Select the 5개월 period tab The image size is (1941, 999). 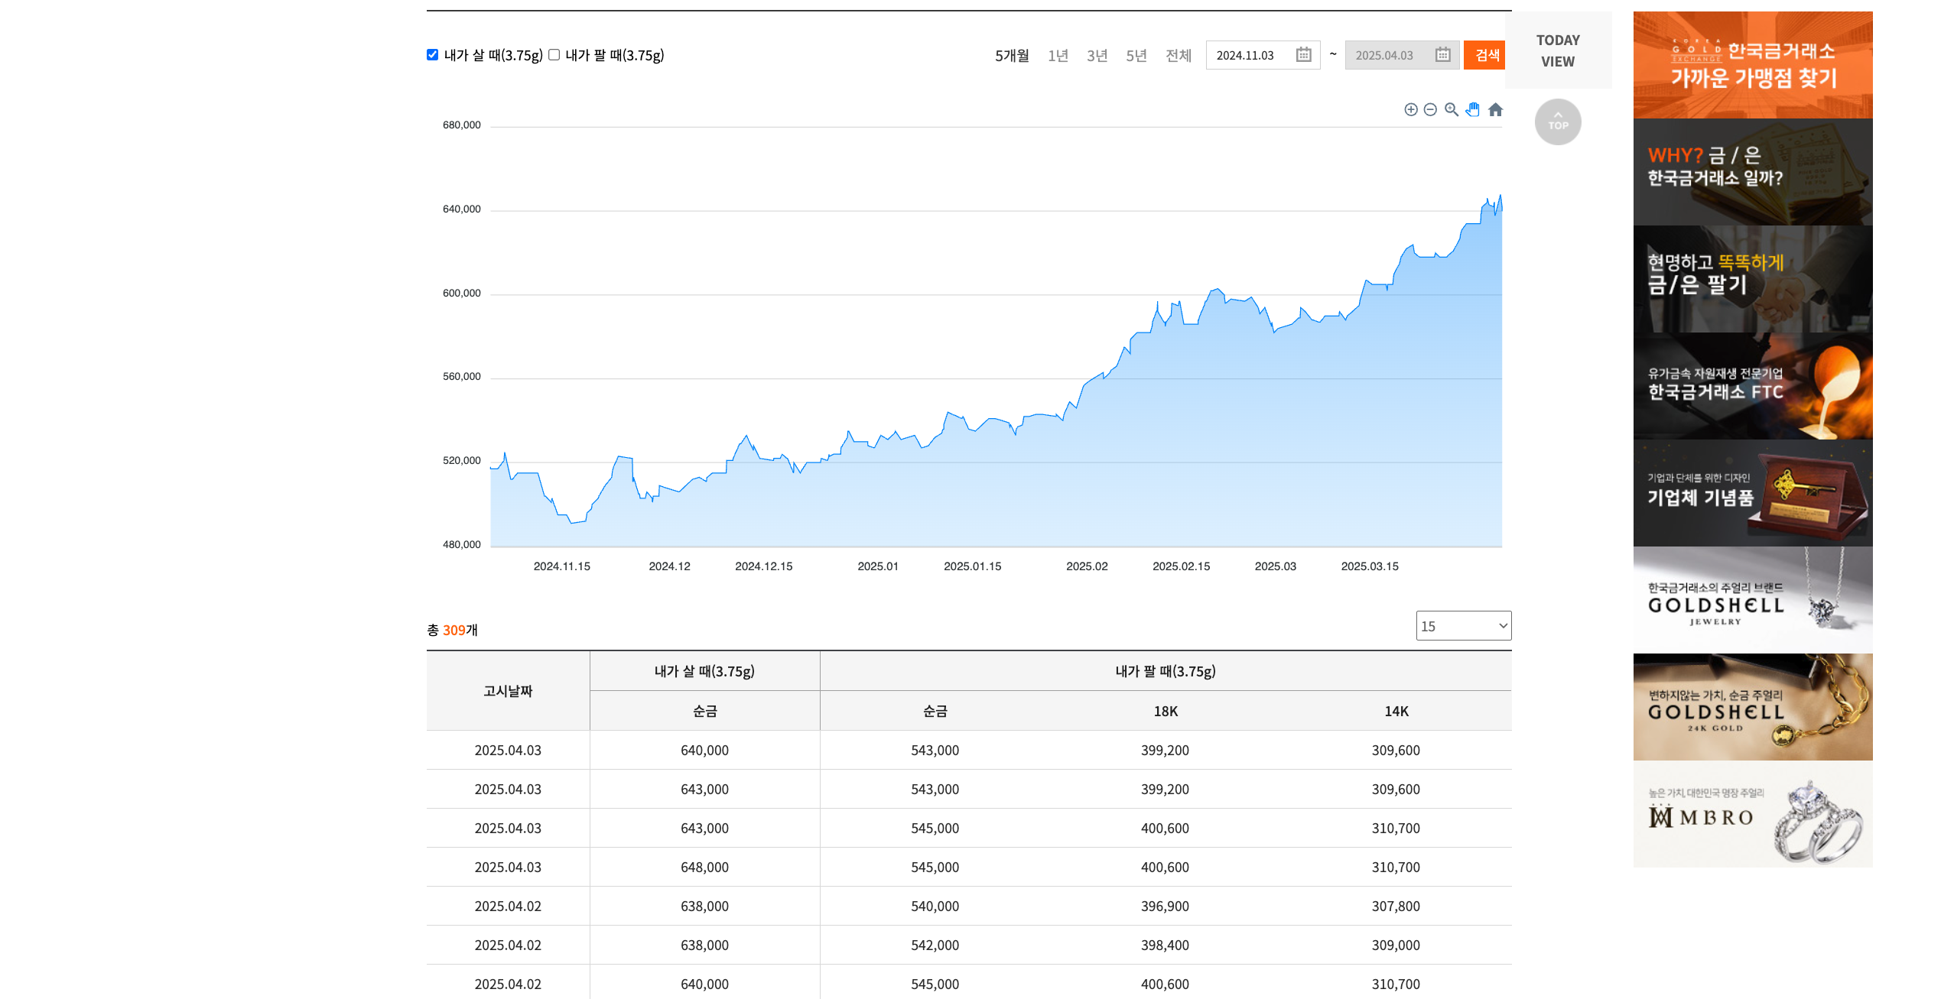coord(1011,56)
